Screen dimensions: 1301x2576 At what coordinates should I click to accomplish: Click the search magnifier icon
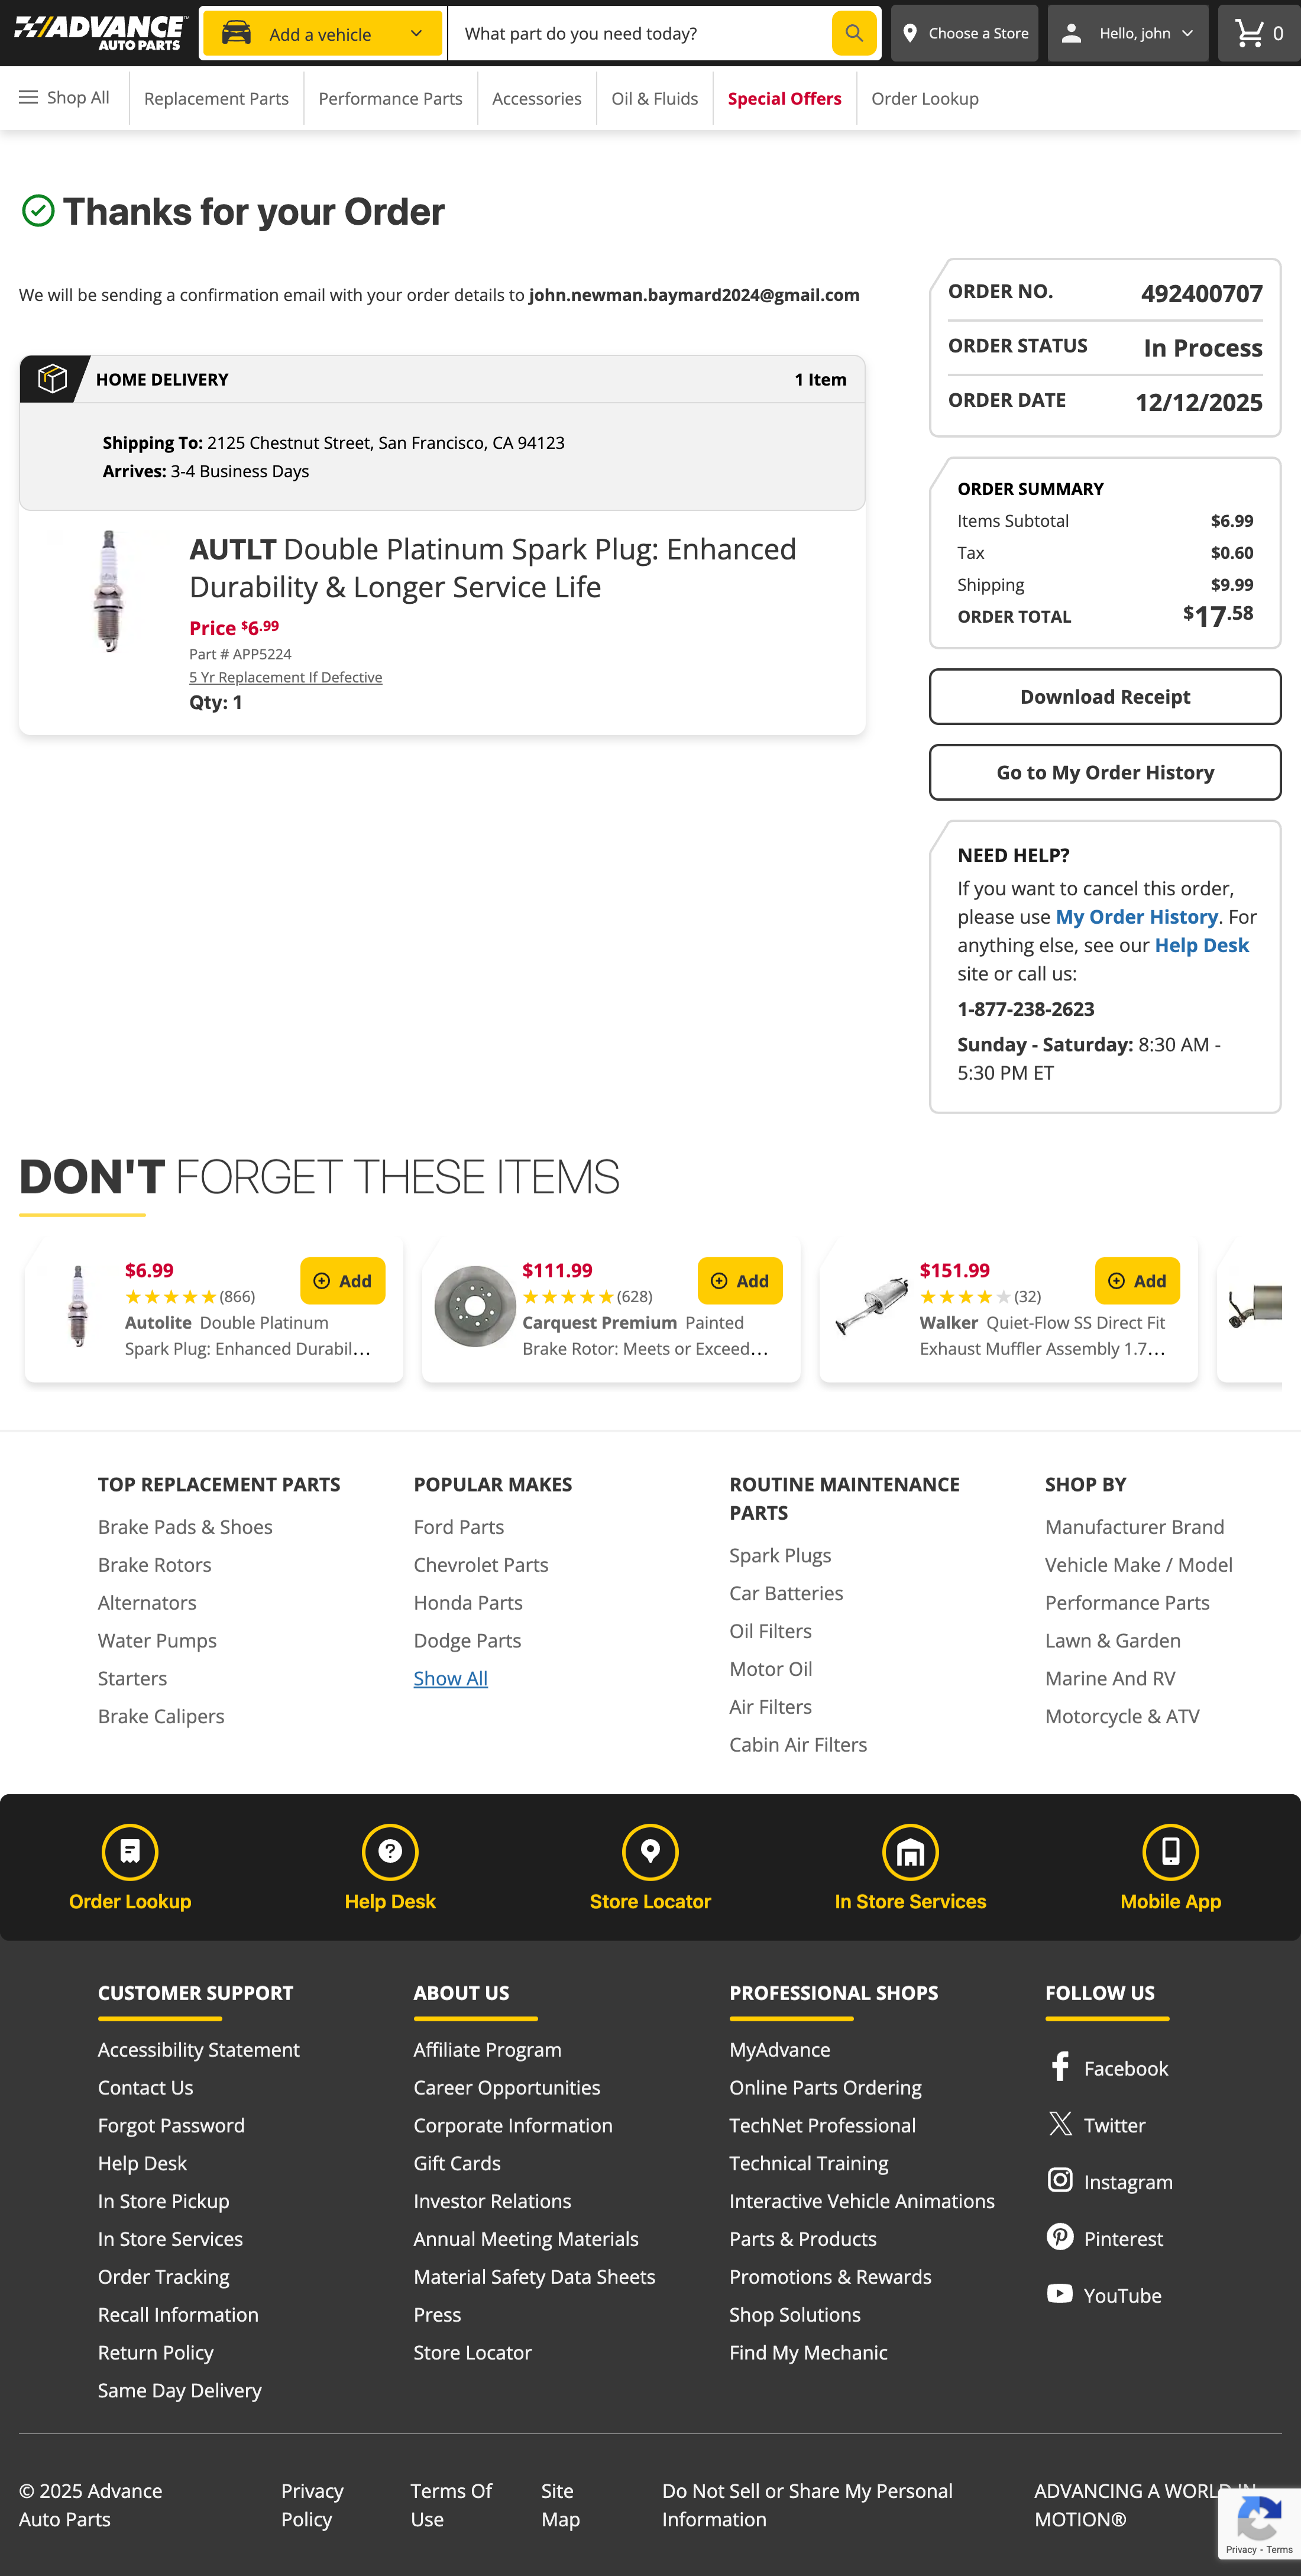853,33
